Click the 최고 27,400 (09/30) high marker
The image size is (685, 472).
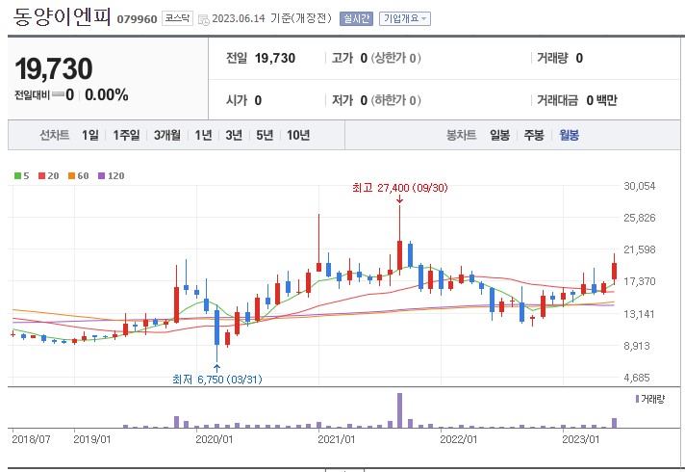click(x=399, y=188)
